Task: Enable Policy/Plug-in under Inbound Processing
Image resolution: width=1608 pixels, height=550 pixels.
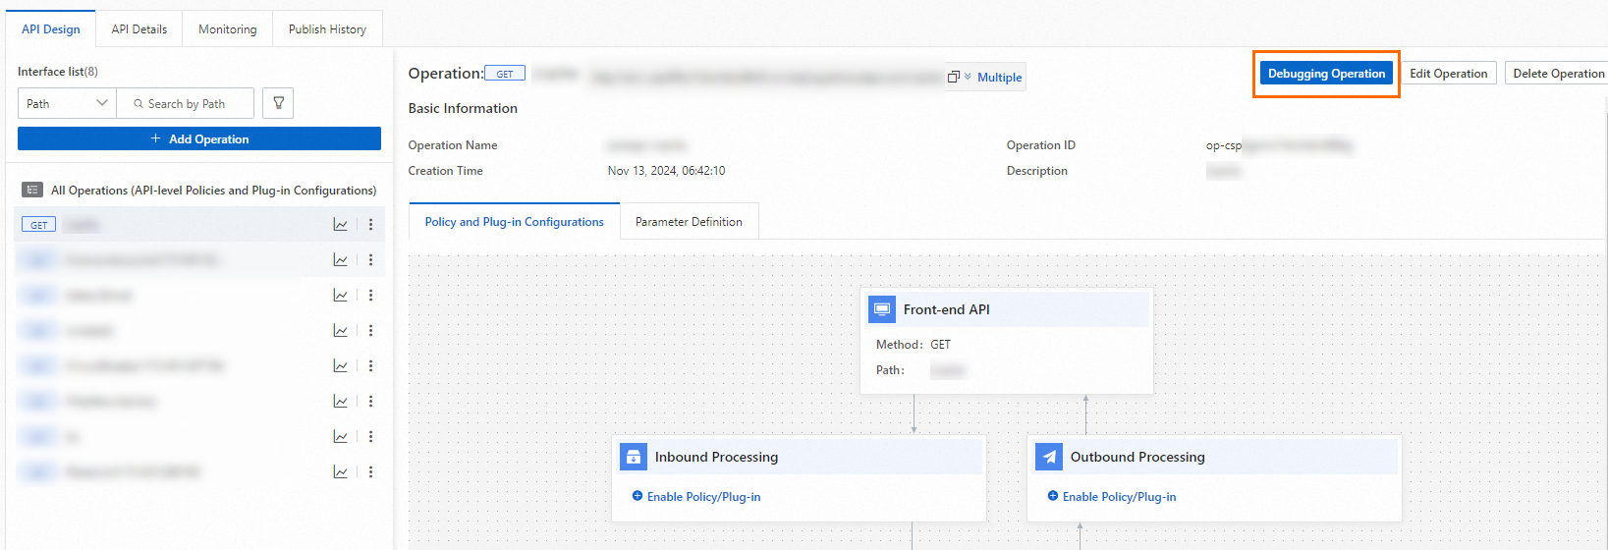Action: point(696,497)
